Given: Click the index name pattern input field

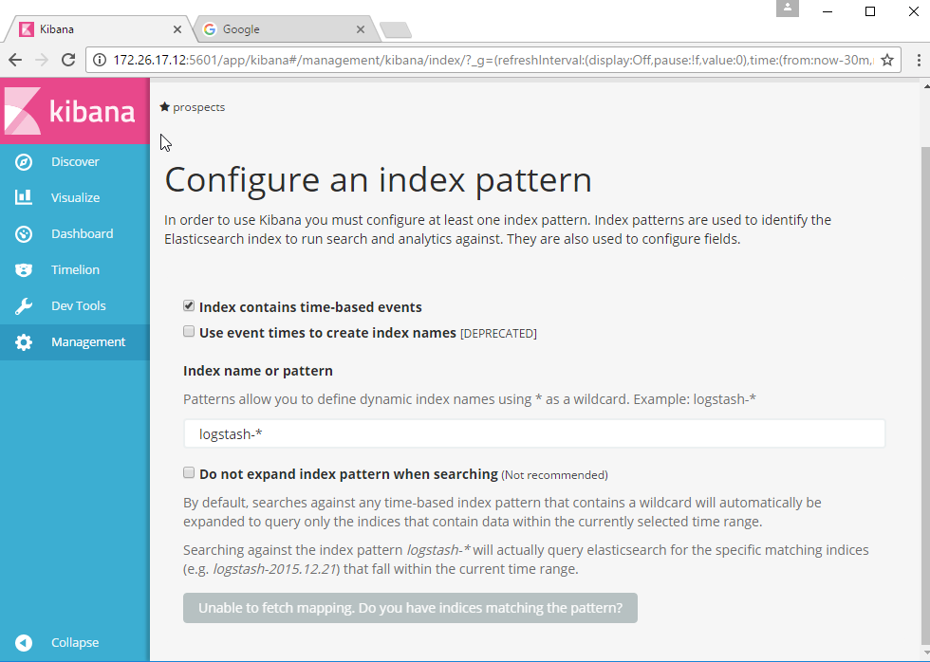Looking at the screenshot, I should coord(533,434).
